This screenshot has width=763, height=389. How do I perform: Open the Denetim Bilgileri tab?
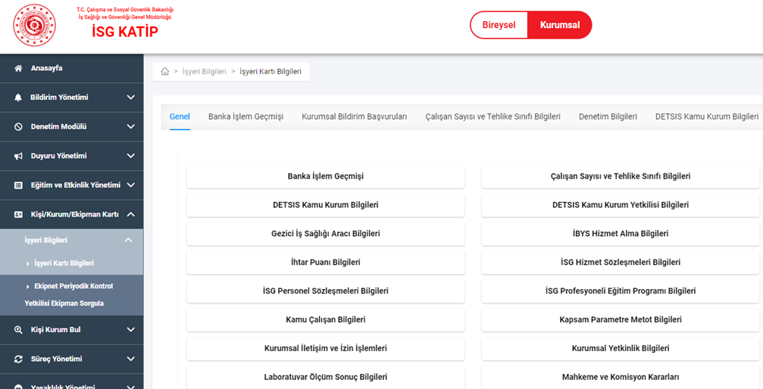tap(608, 117)
